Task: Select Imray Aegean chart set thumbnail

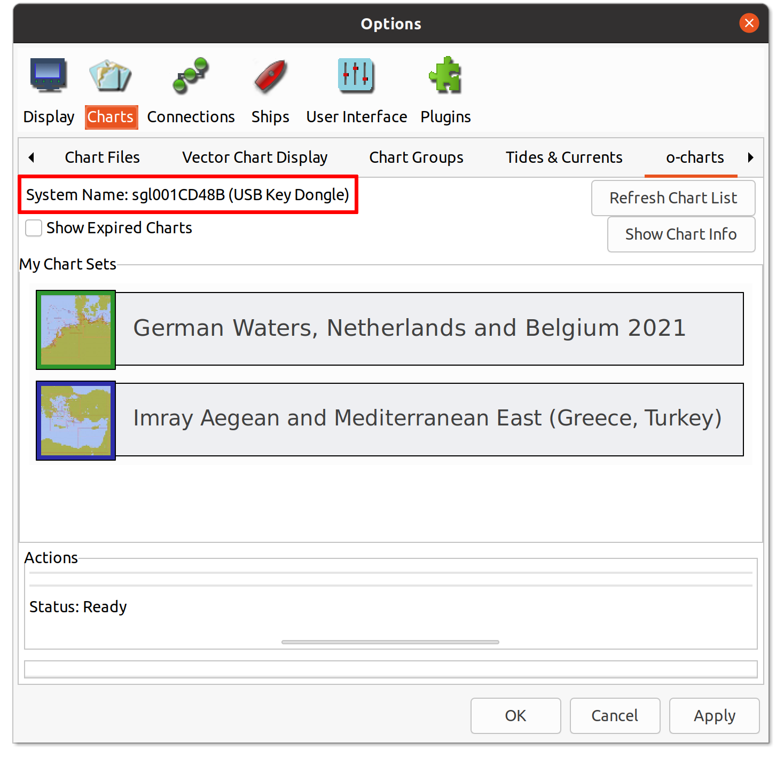Action: click(x=76, y=421)
